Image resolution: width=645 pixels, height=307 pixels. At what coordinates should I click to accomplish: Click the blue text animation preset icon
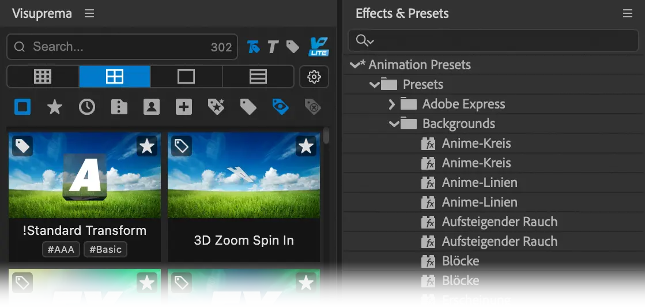point(254,47)
